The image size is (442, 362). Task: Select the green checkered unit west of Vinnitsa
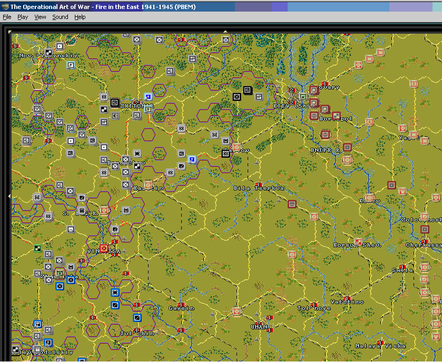[37, 248]
